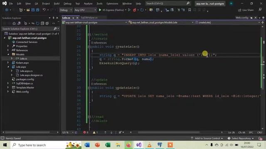The width and height of the screenshot is (266, 149).
Task: Select Lele.cs in Solution Explorer
Action: pyautogui.click(x=23, y=58)
